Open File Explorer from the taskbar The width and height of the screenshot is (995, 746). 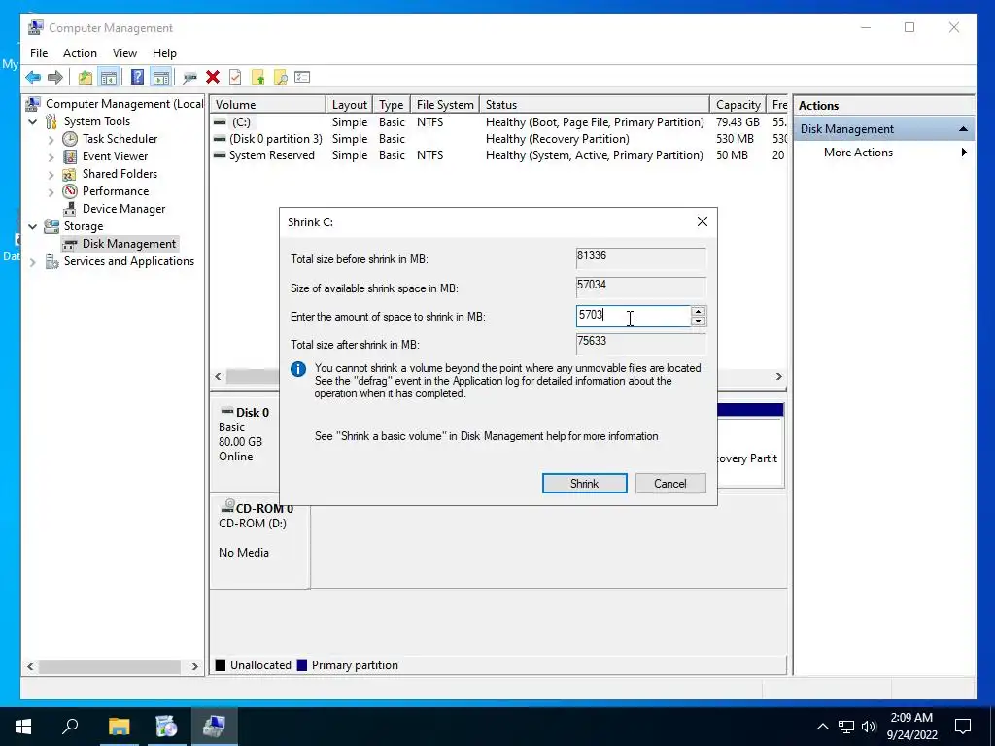tap(119, 726)
